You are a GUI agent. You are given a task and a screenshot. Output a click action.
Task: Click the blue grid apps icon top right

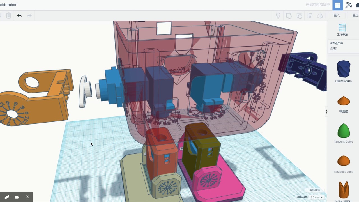(337, 5)
